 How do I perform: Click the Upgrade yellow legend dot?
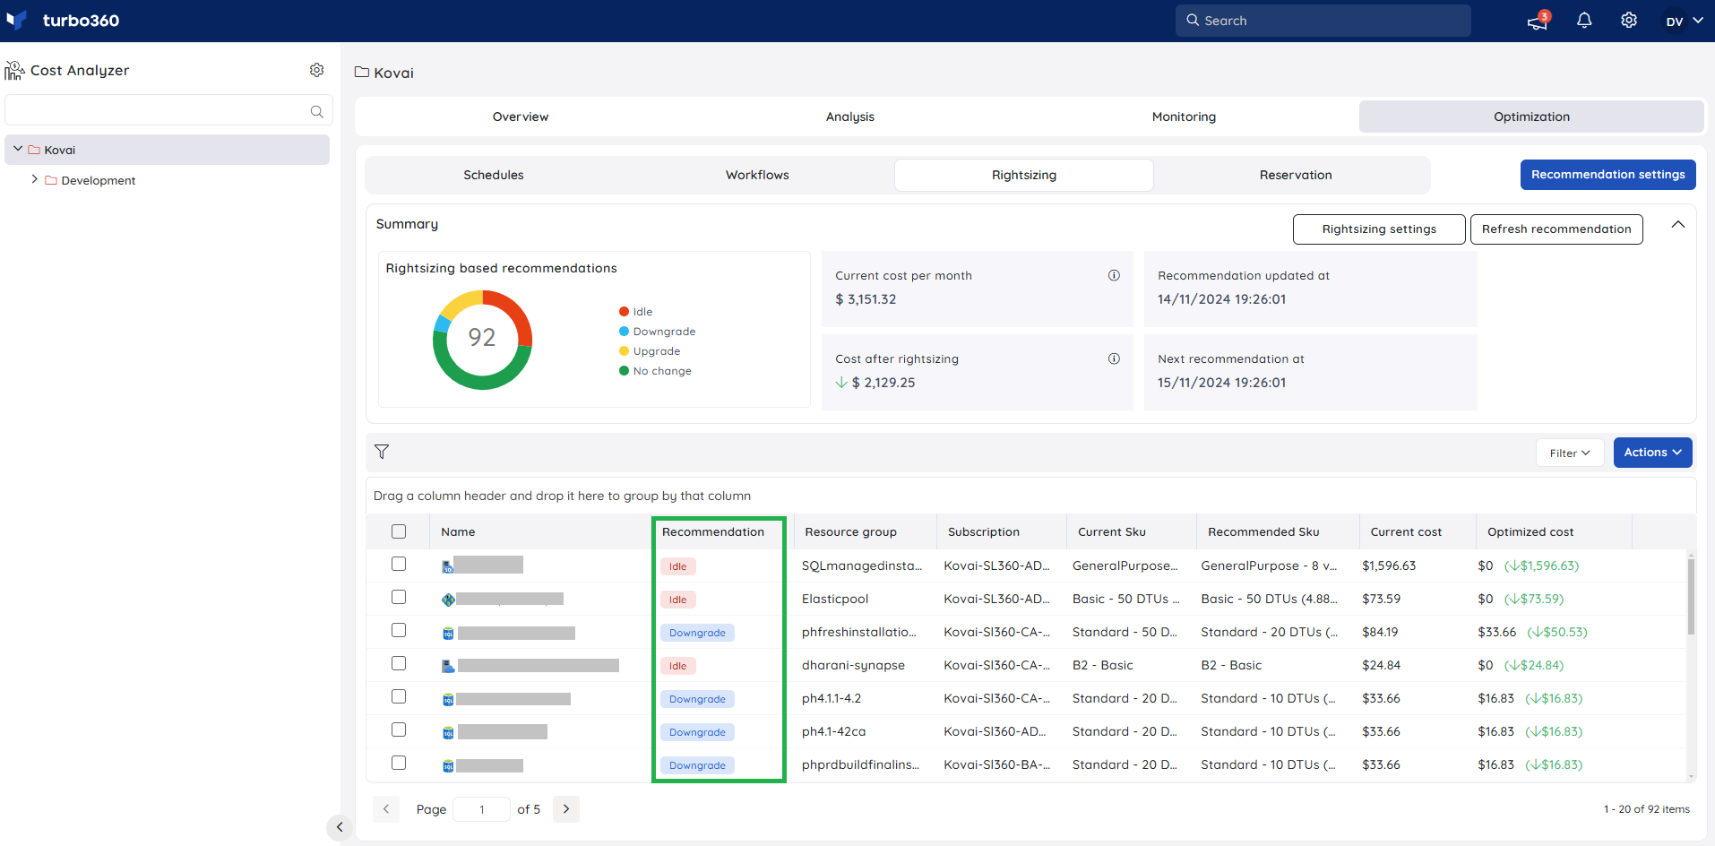click(624, 351)
